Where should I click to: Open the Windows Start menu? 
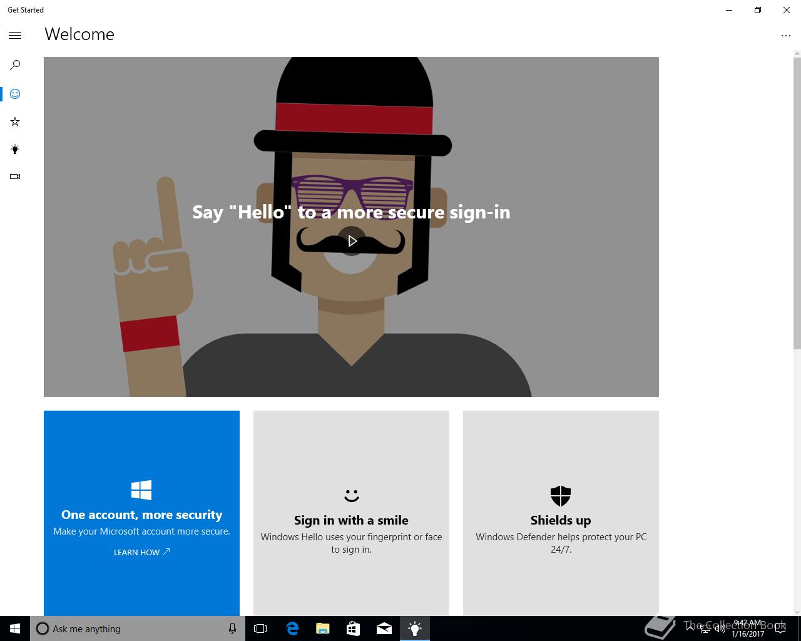[x=15, y=628]
